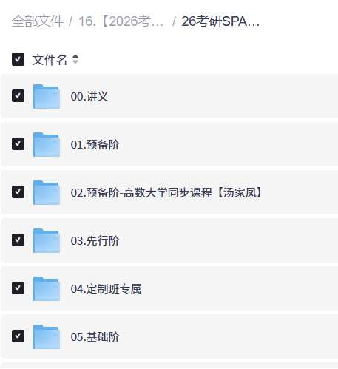This screenshot has height=369, width=338.
Task: Uncheck the 03.先行阶 checkbox
Action: coord(18,240)
